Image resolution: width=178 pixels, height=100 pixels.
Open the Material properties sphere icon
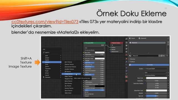[x=127, y=77]
